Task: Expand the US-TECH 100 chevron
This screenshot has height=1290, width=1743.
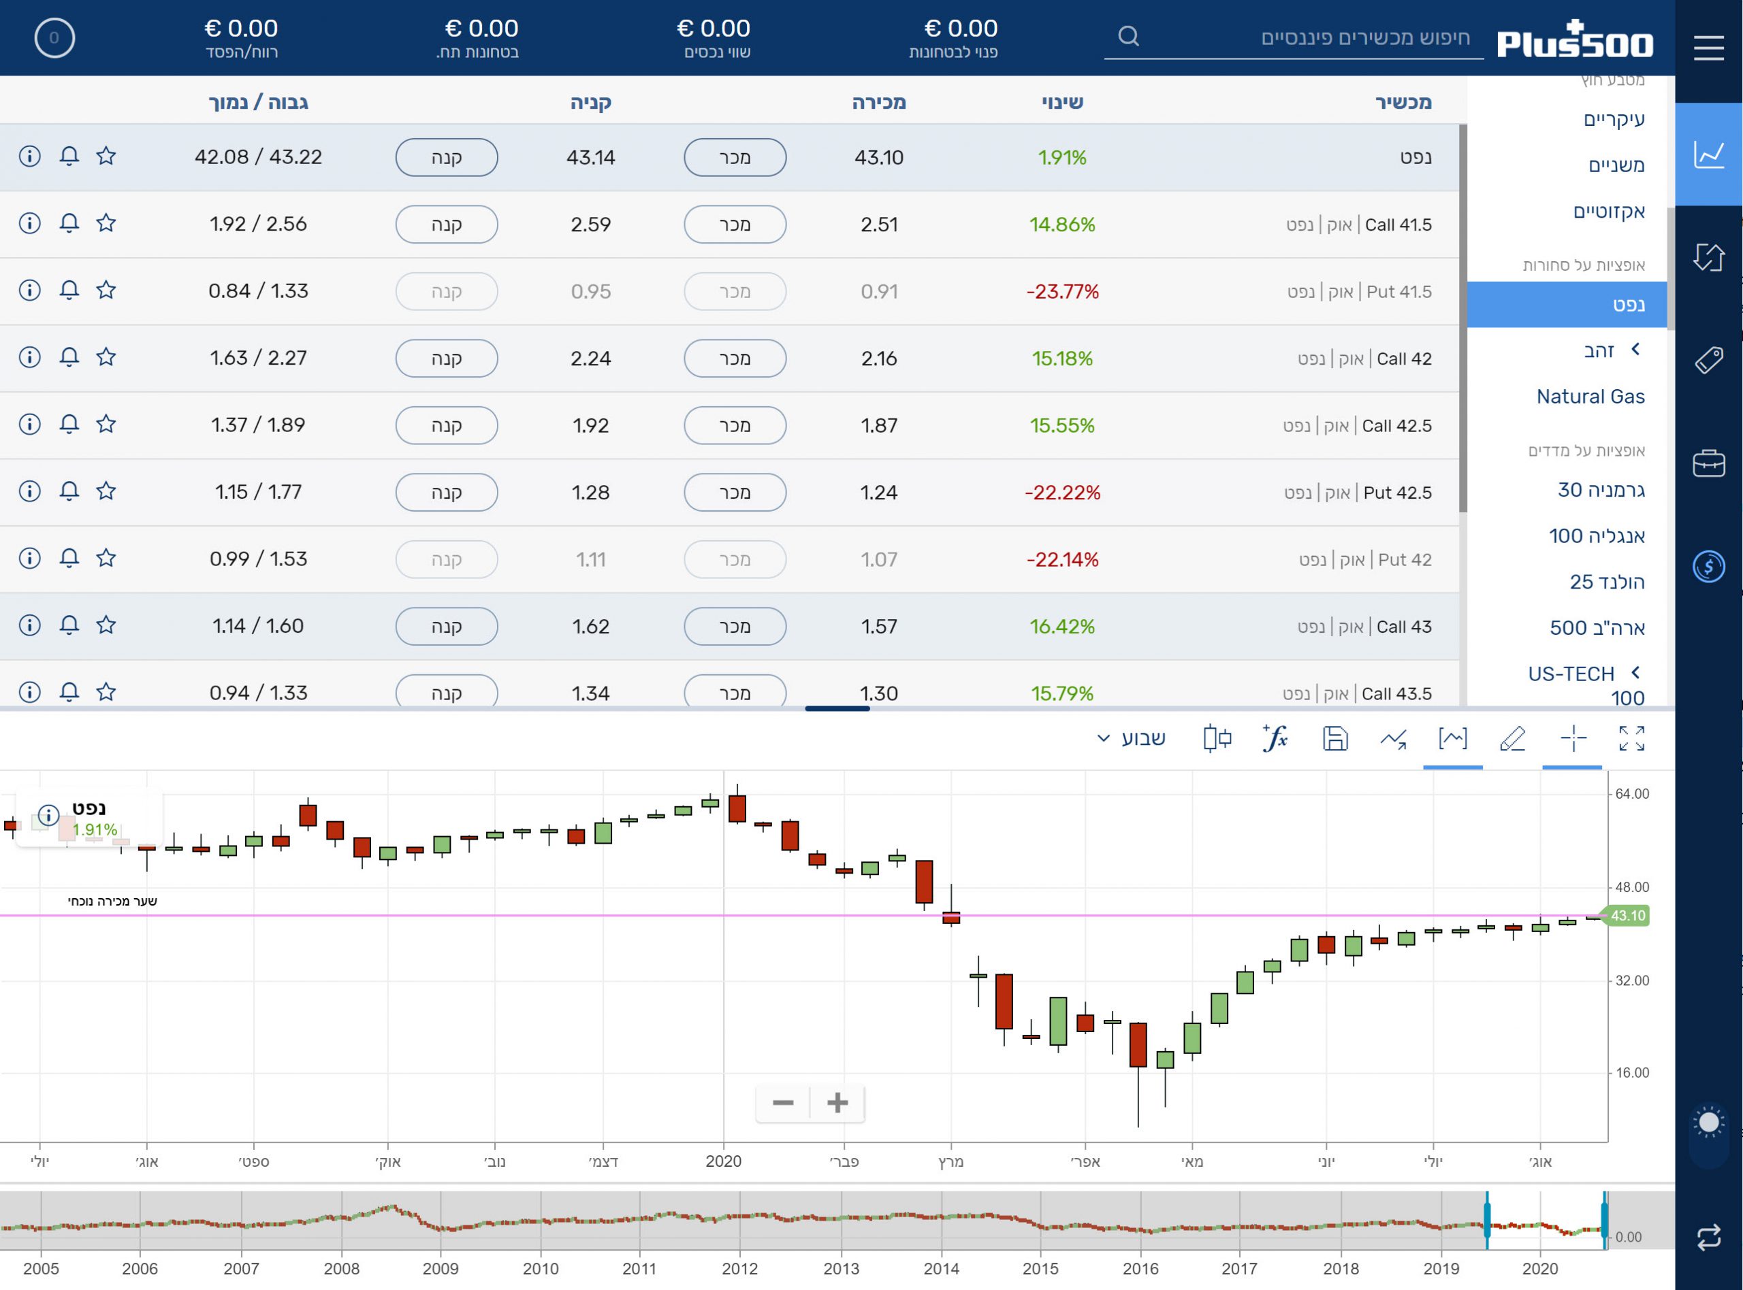Action: 1635,672
